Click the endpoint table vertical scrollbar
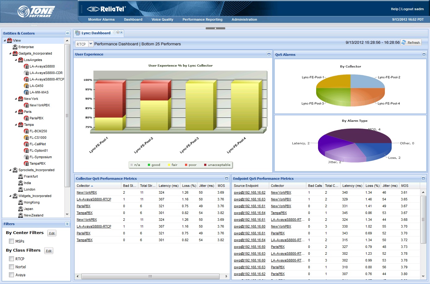The image size is (430, 284). point(423,220)
